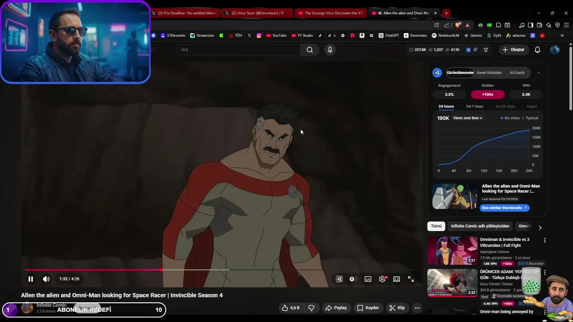
Task: Click Brave Shields lion icon
Action: [457, 25]
